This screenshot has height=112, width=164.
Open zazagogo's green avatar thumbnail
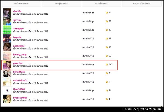[x=7, y=30]
